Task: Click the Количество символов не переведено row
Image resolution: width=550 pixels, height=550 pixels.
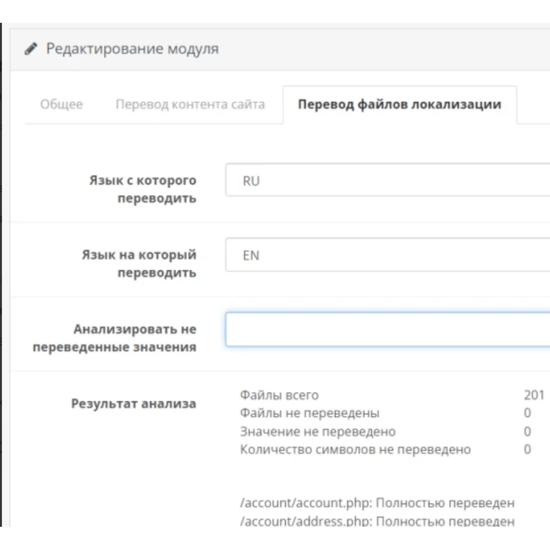Action: tap(355, 449)
